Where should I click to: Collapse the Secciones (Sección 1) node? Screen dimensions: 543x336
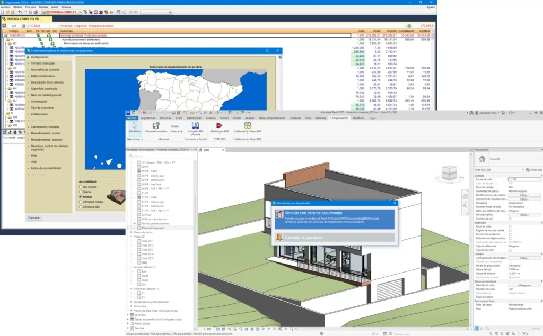[132, 288]
